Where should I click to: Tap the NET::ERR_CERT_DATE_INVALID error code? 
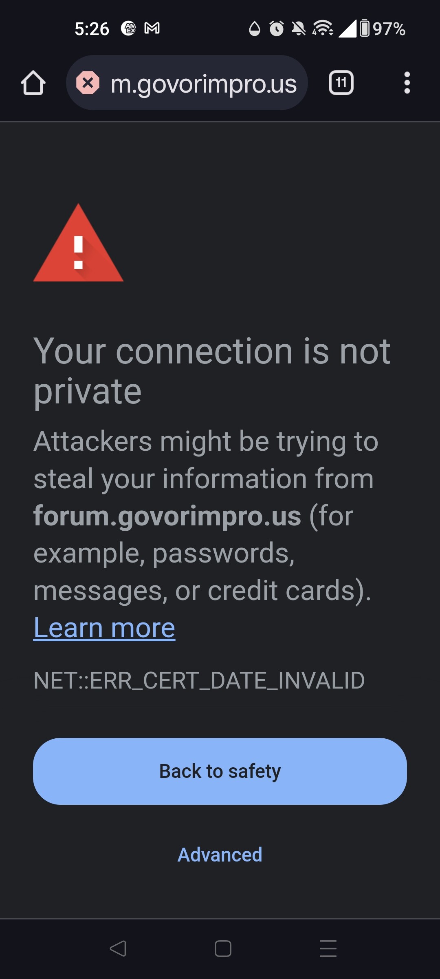199,680
